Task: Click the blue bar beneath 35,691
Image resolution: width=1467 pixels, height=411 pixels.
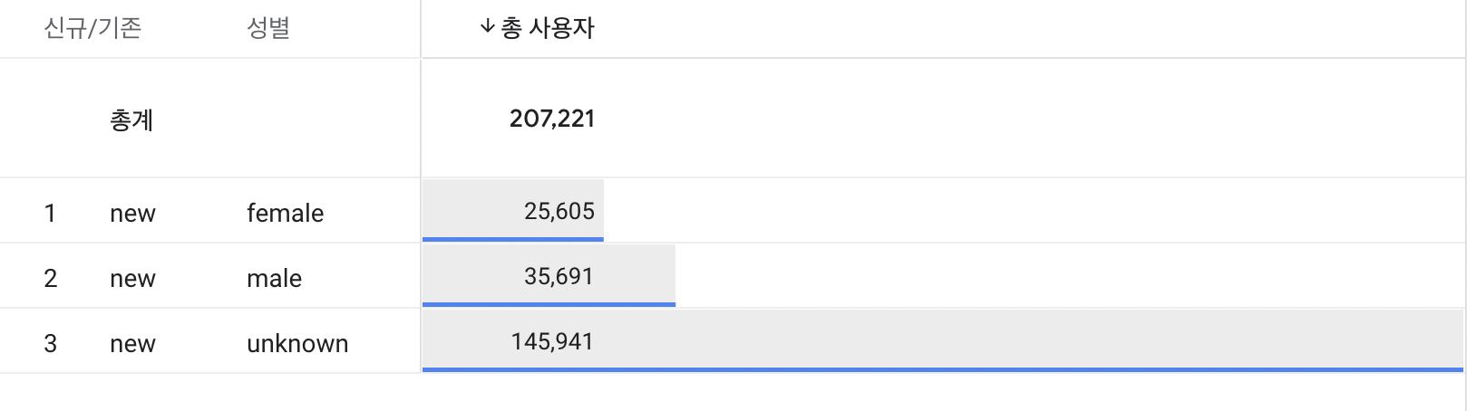Action: 549,304
